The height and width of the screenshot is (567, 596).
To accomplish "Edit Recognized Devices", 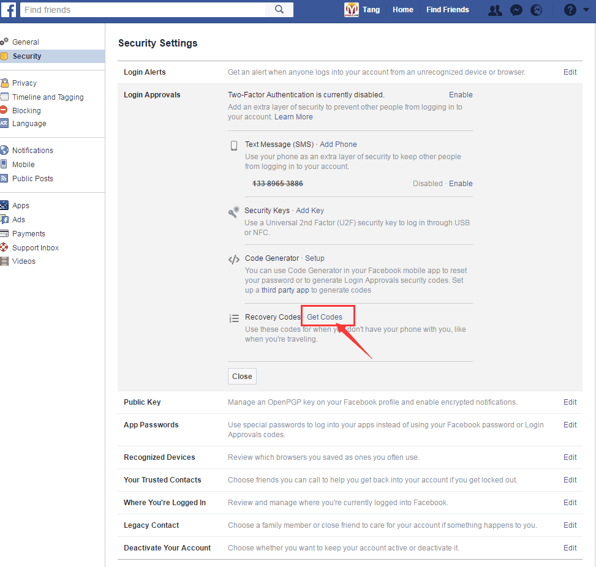I will tap(570, 457).
